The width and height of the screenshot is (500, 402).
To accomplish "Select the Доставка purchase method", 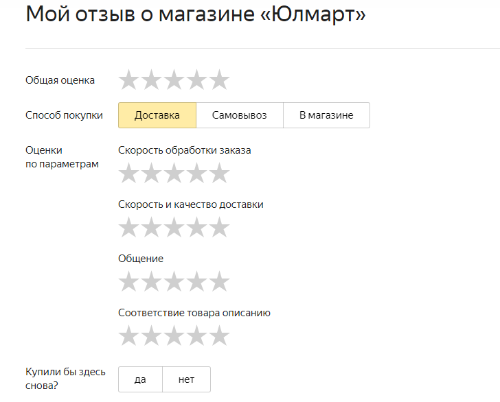I will tap(157, 115).
